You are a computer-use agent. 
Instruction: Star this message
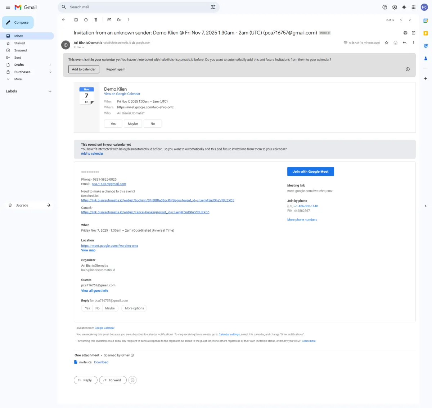click(387, 43)
